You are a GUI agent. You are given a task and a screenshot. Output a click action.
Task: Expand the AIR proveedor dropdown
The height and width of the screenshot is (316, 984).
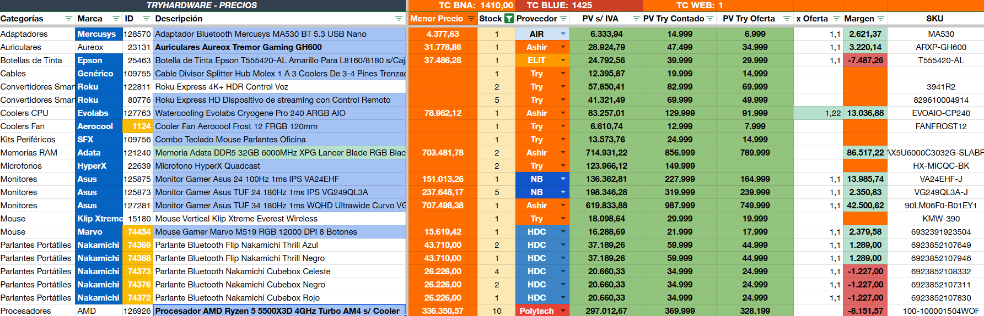pyautogui.click(x=563, y=34)
